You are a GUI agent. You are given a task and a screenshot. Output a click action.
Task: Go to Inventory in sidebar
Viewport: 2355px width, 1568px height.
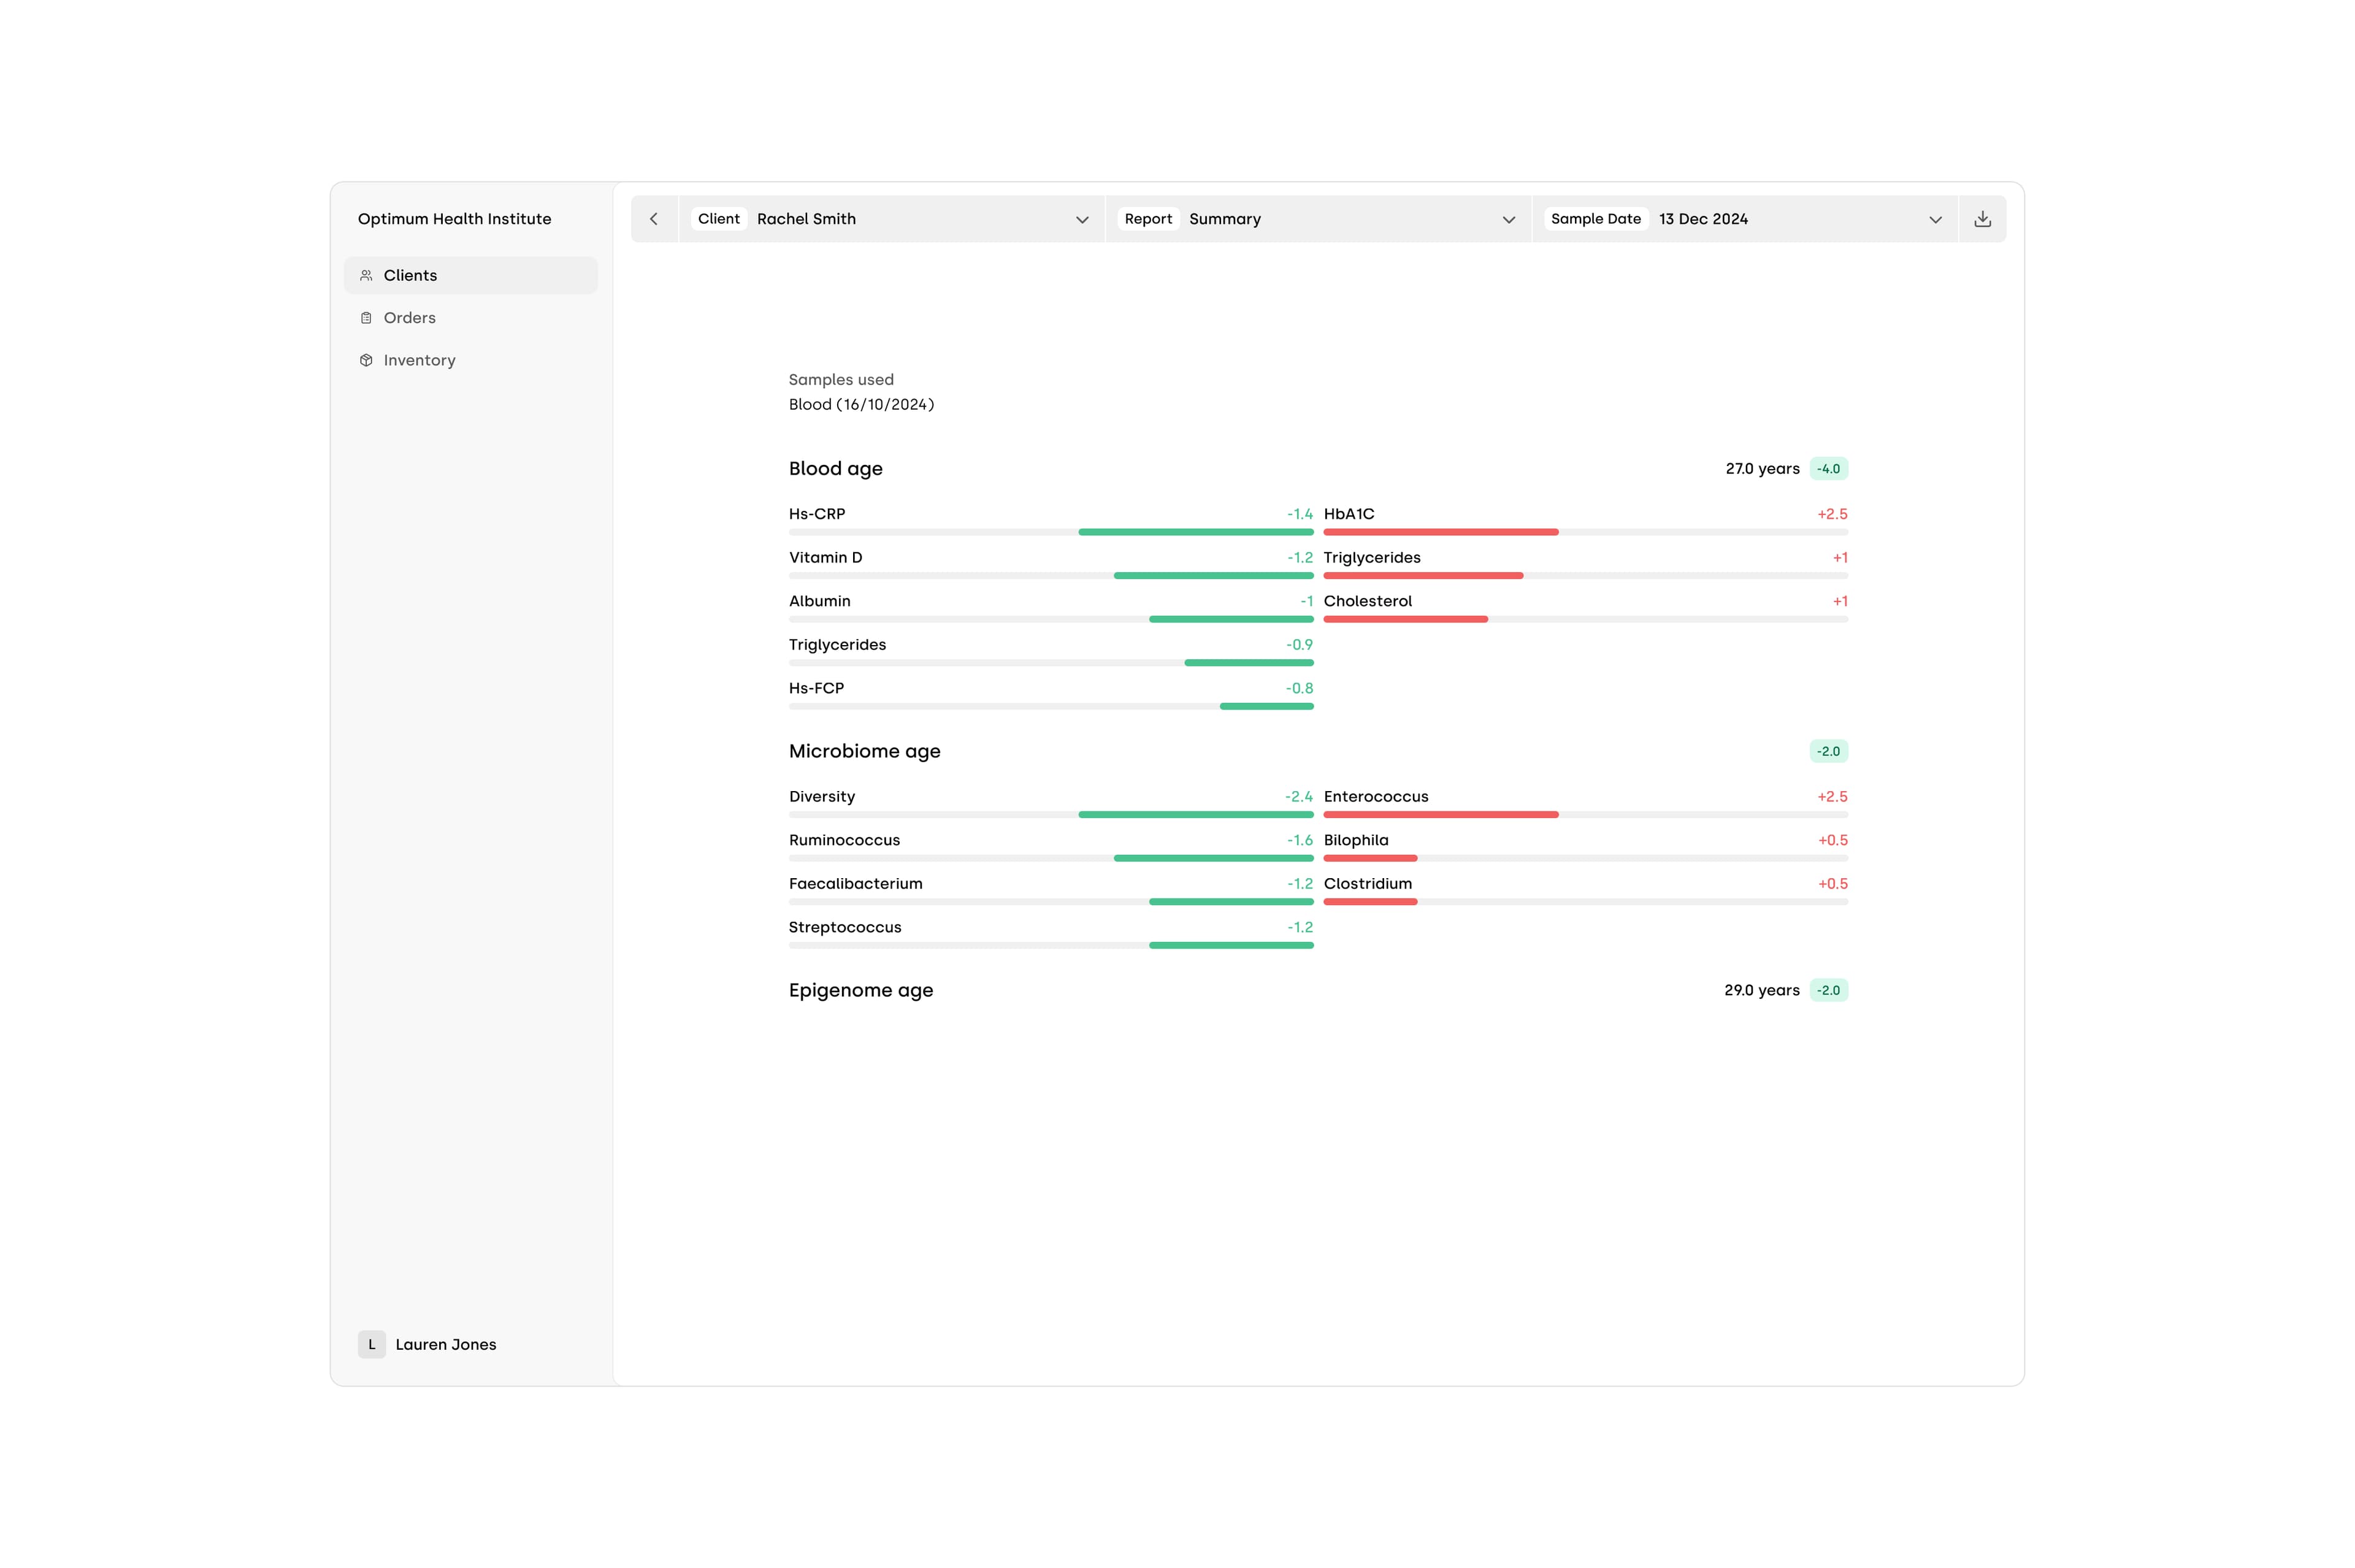[419, 360]
